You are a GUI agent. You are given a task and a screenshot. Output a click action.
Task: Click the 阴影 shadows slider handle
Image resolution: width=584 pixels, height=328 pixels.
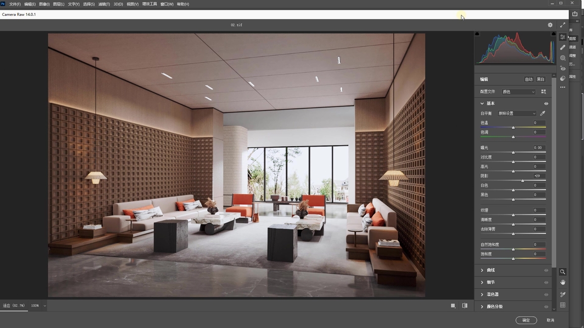pyautogui.click(x=523, y=180)
